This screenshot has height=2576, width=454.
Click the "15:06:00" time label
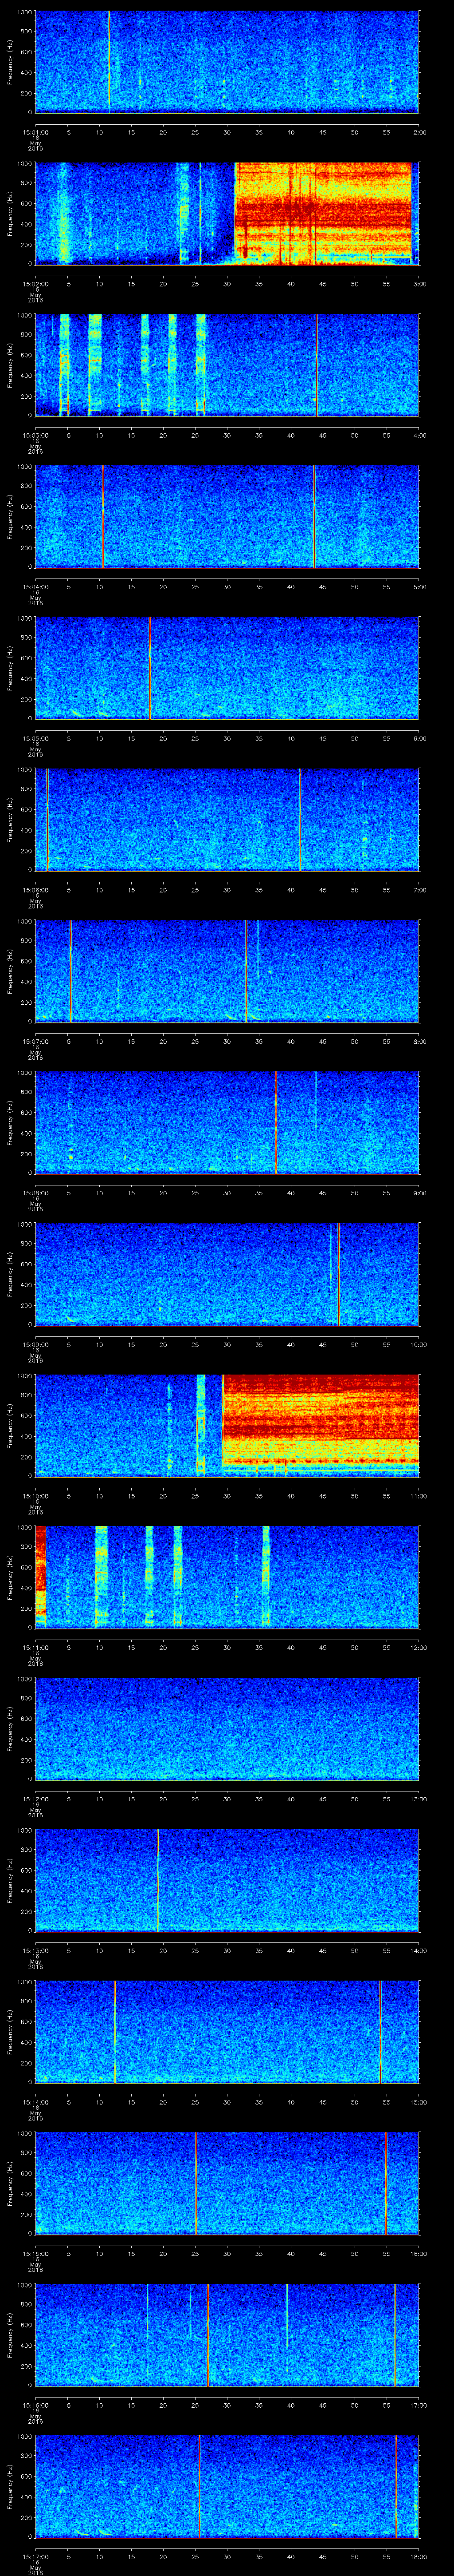coord(35,890)
